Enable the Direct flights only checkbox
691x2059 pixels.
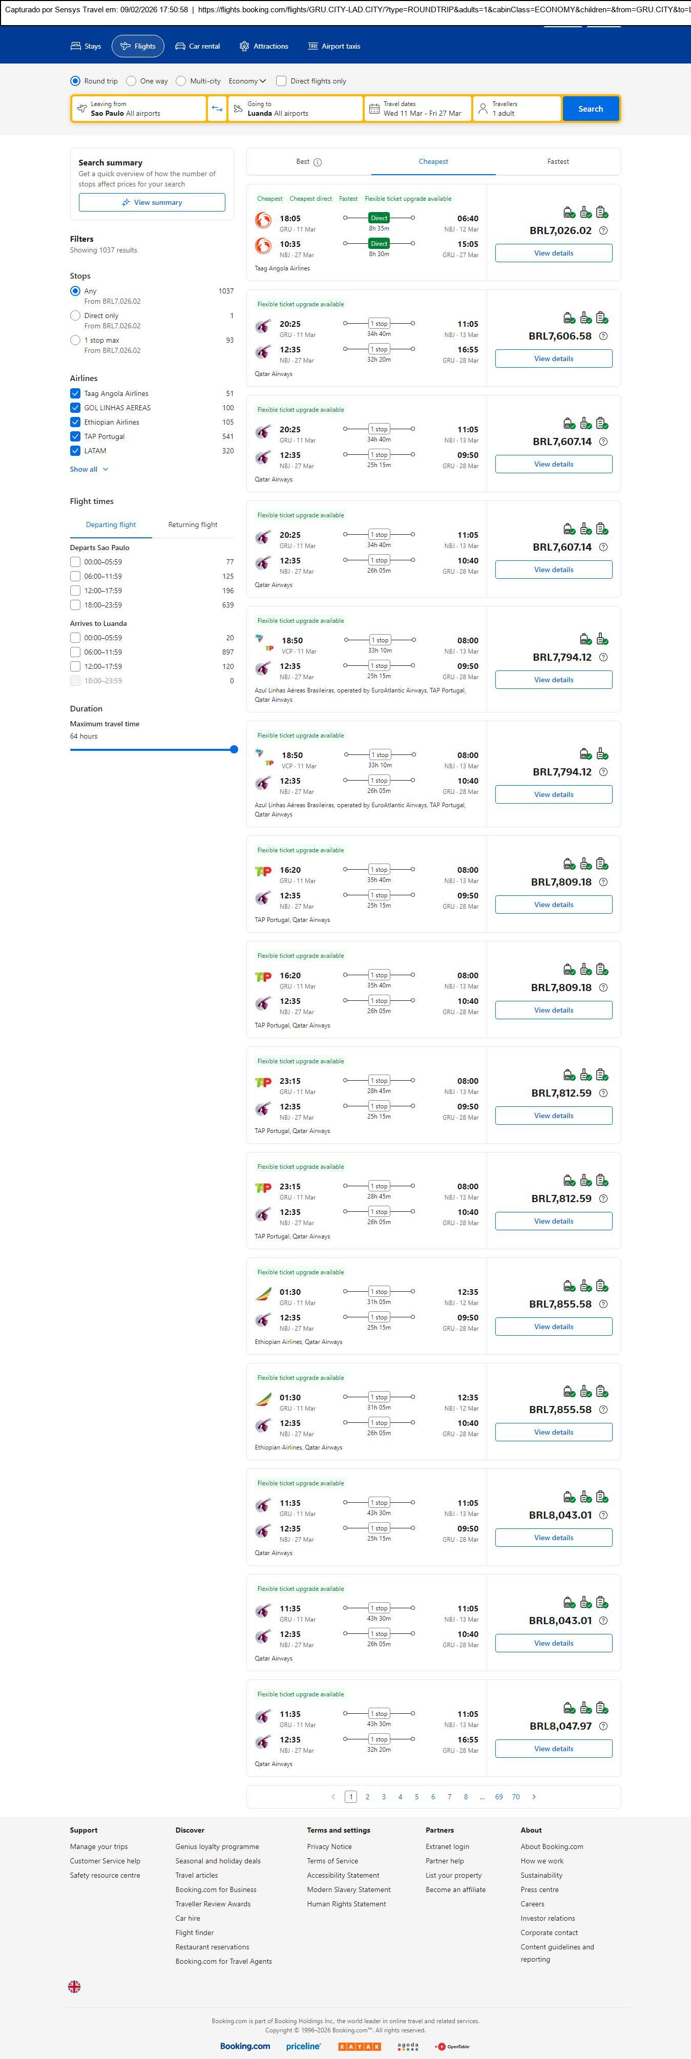pos(281,81)
